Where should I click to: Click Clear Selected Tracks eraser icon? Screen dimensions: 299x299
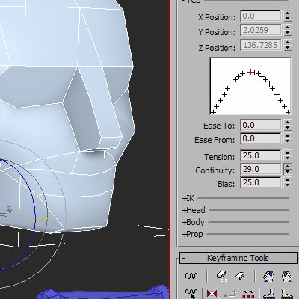(x=222, y=276)
